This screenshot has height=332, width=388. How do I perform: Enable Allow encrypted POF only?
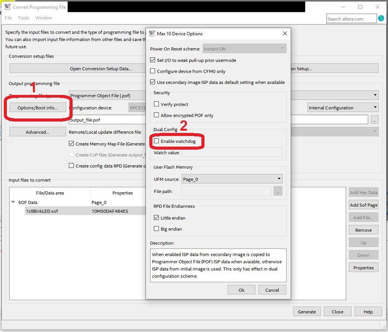click(x=157, y=115)
